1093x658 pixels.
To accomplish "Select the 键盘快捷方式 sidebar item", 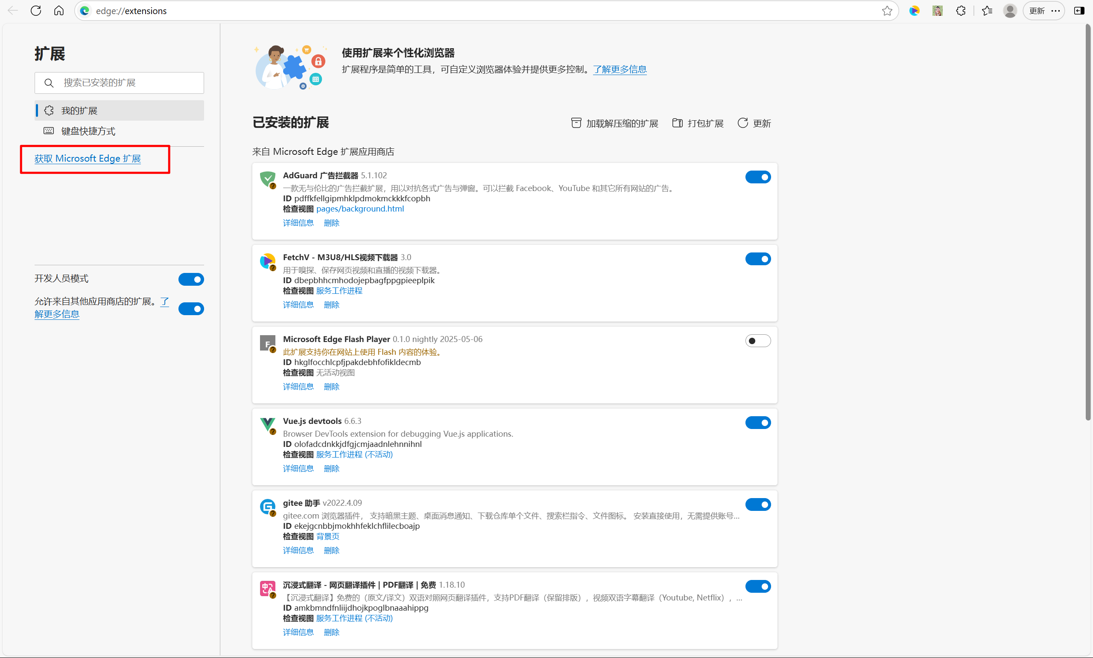I will coord(88,131).
